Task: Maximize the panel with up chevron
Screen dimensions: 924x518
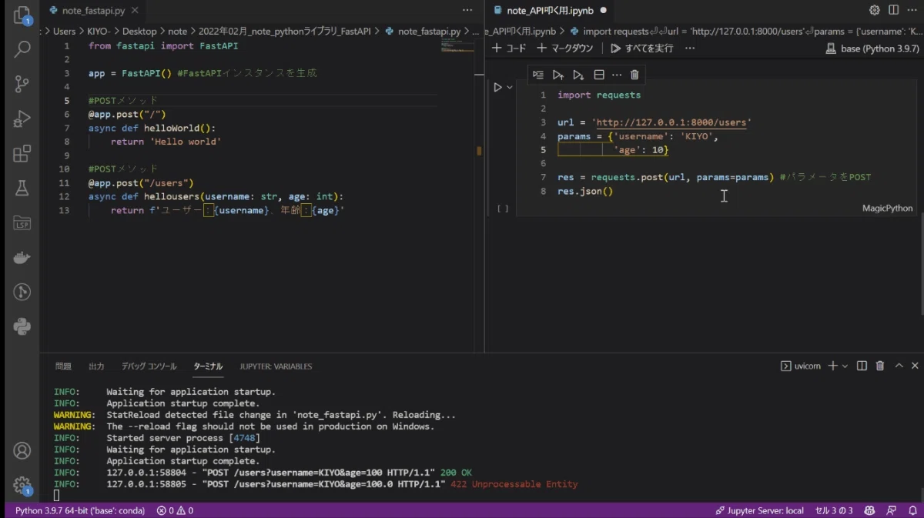Action: coord(899,366)
